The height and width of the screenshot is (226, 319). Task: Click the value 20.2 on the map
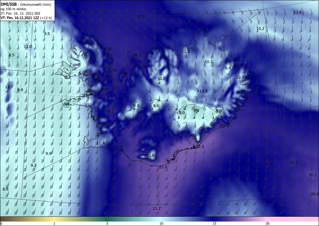click(x=313, y=175)
